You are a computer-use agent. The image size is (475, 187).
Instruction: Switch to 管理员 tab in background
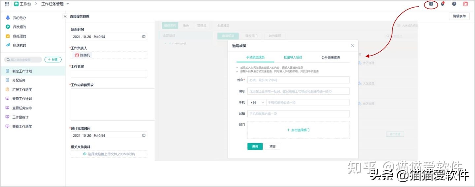click(202, 25)
